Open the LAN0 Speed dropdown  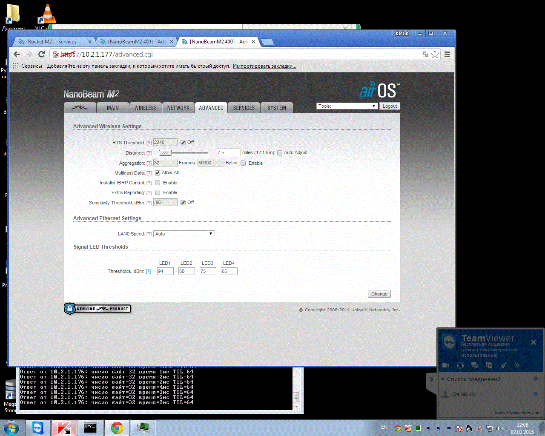pyautogui.click(x=184, y=234)
